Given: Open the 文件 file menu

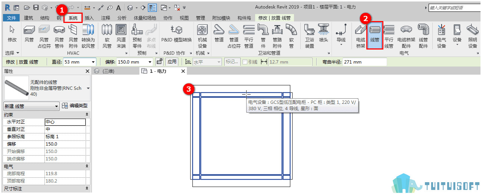Looking at the screenshot, I should 11,18.
